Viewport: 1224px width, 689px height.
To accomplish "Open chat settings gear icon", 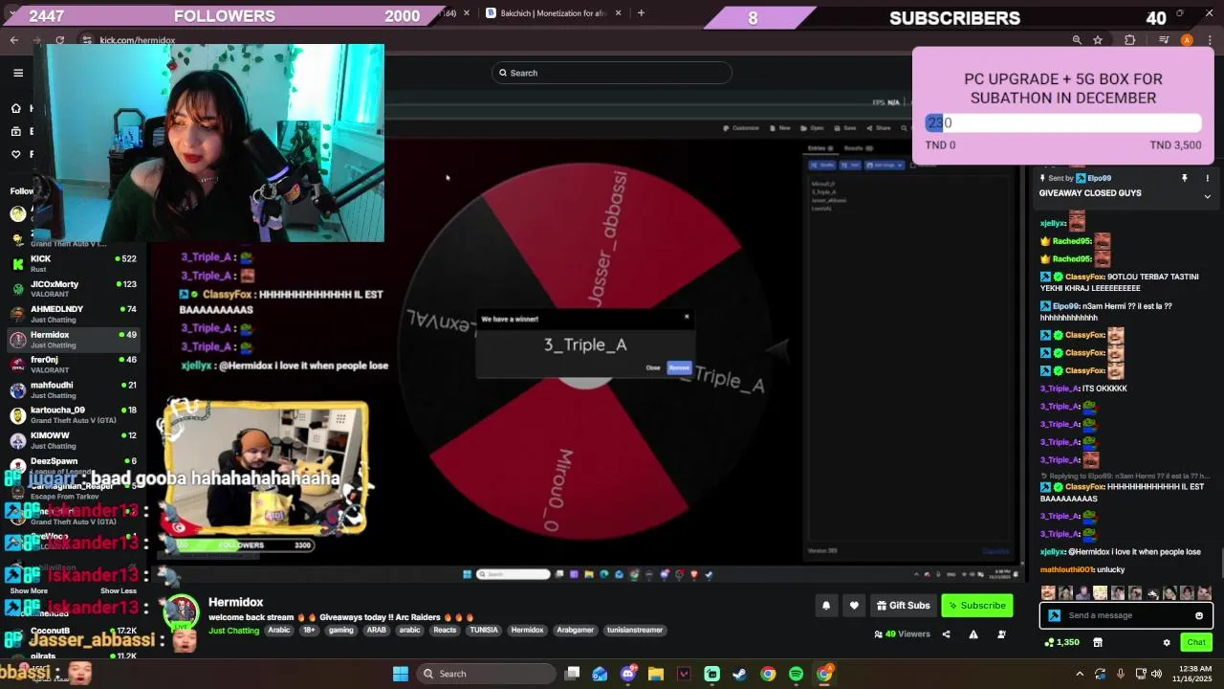I will (1167, 642).
